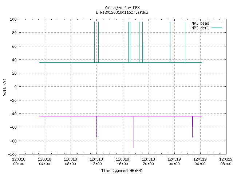The width and height of the screenshot is (233, 174).
Task: Click the x-axis label '120318 12:00'
Action: (x=96, y=162)
